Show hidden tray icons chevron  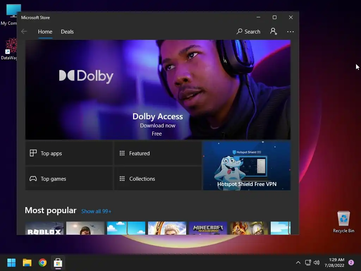click(298, 263)
